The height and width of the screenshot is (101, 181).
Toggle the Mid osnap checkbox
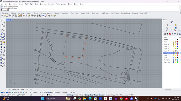[x=18, y=92]
